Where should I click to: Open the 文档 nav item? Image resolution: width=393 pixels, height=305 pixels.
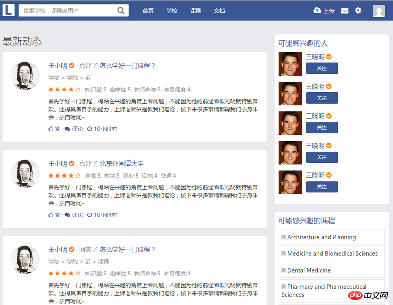coord(219,11)
